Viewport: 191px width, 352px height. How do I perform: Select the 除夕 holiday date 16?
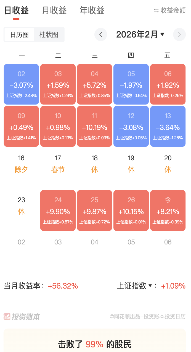[x=21, y=164]
